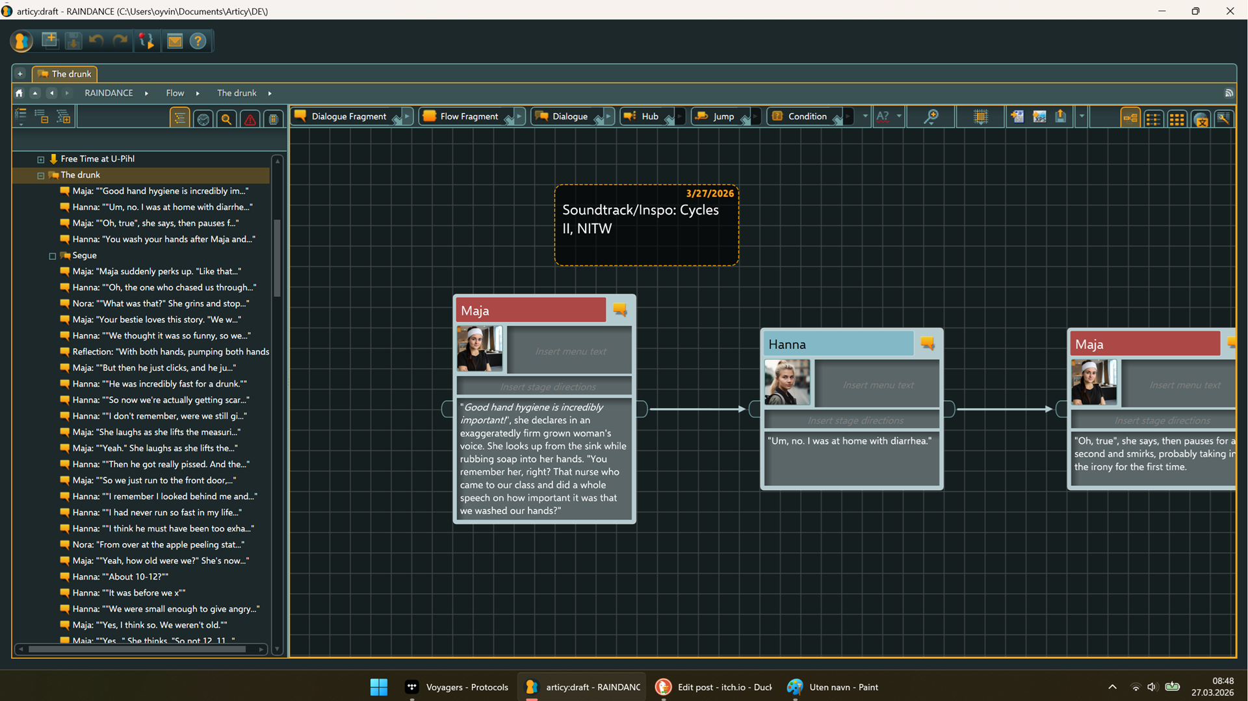The image size is (1248, 701).
Task: Click the collapse all tree icon
Action: (x=42, y=117)
